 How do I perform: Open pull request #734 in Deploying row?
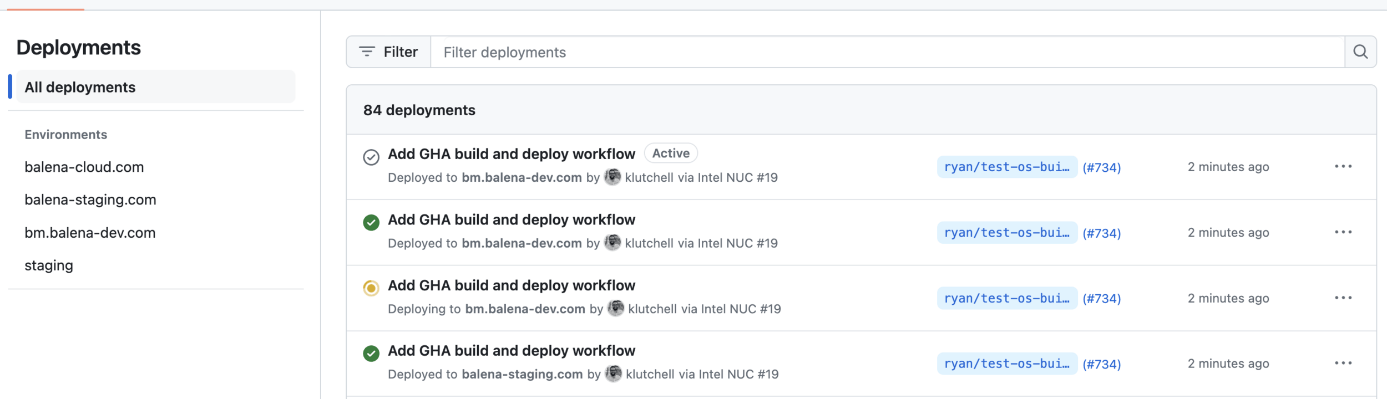(1102, 299)
